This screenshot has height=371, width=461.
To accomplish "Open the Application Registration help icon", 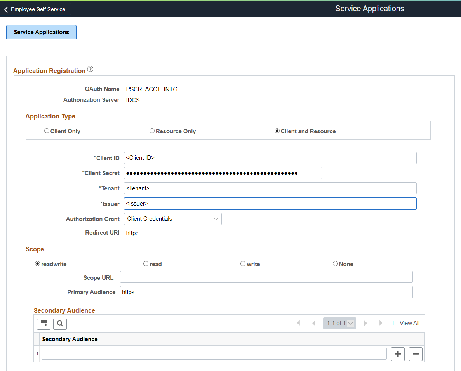I will point(90,69).
